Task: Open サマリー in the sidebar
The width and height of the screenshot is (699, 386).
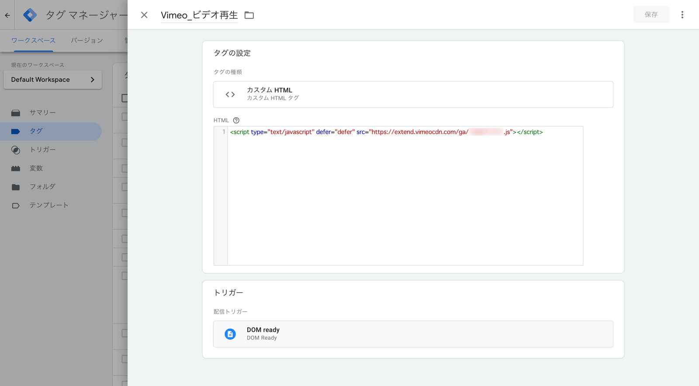Action: tap(51, 113)
